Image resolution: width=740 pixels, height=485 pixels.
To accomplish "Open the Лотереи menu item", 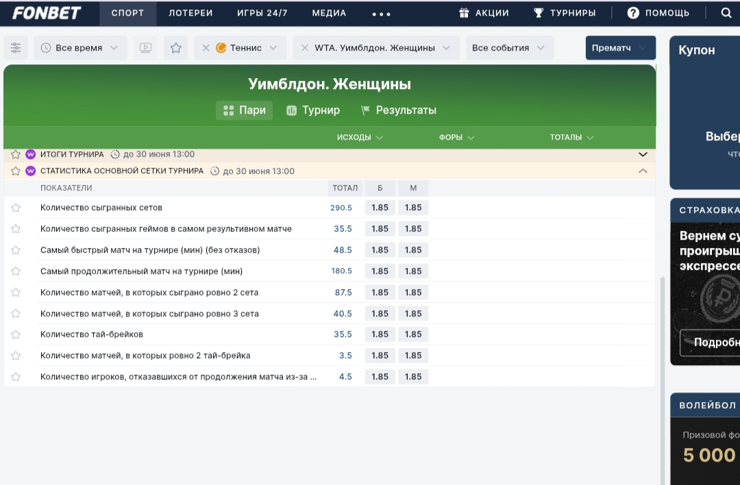I will click(x=190, y=13).
